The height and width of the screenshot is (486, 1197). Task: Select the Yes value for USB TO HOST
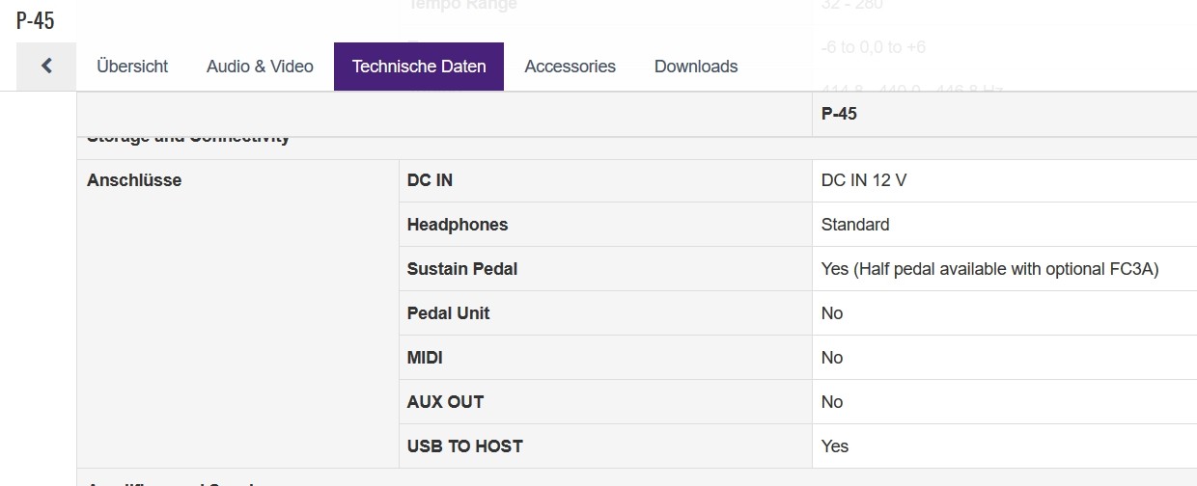coord(835,446)
